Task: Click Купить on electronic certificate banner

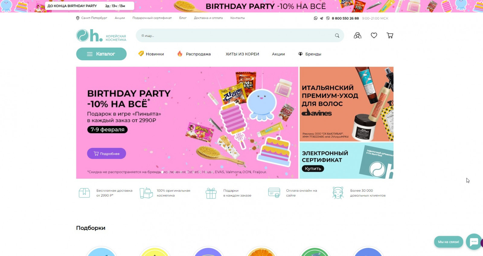Action: 313,169
